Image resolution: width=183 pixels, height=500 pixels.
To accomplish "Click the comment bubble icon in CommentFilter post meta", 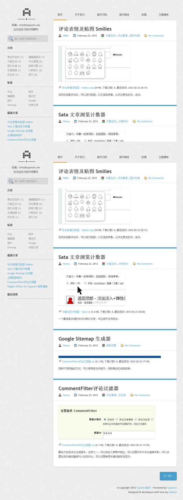I will 132,395.
